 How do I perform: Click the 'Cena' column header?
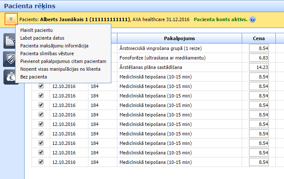pyautogui.click(x=259, y=38)
